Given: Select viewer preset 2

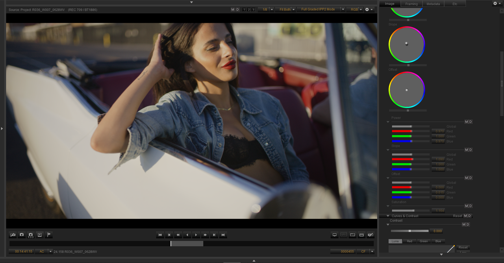Looking at the screenshot, I should tap(248, 9).
